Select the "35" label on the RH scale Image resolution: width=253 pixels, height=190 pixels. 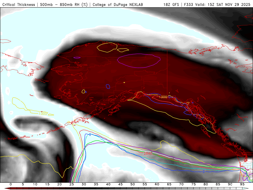96,184
